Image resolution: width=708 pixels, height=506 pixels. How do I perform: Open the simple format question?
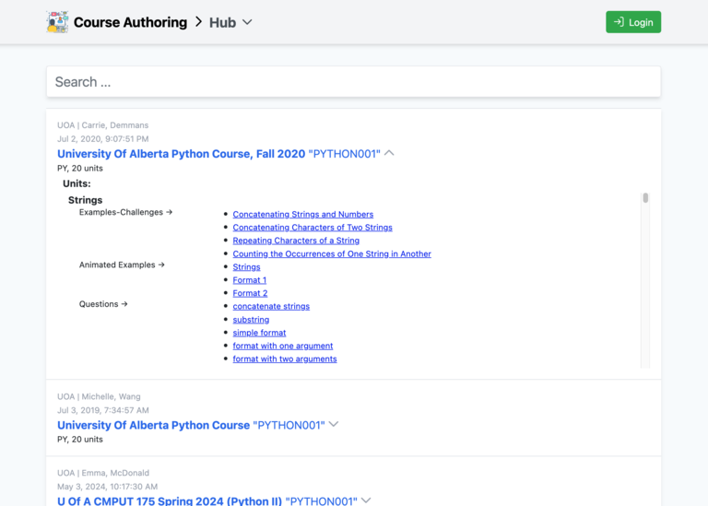coord(259,333)
